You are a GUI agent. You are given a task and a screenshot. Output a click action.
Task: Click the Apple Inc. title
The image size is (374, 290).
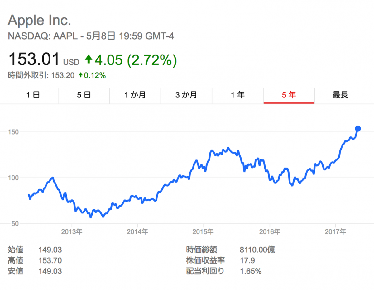click(x=40, y=21)
